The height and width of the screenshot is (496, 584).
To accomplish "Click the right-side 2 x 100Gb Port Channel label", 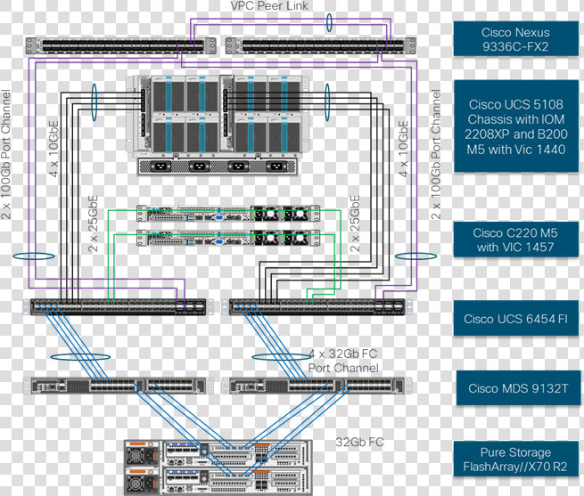I will click(436, 154).
